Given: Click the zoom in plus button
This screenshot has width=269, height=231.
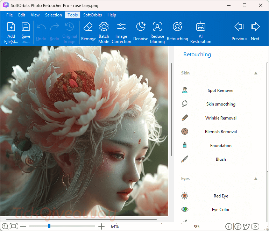Looking at the screenshot, I should 101,226.
